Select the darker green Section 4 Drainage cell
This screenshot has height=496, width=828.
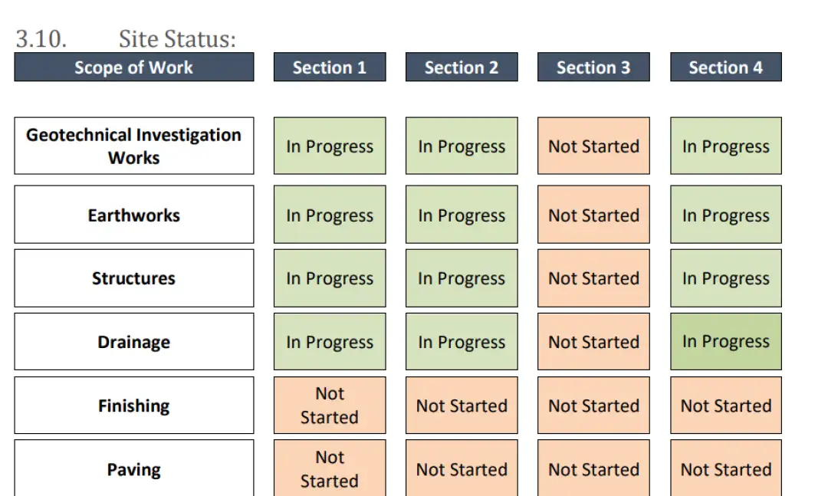[x=725, y=342]
